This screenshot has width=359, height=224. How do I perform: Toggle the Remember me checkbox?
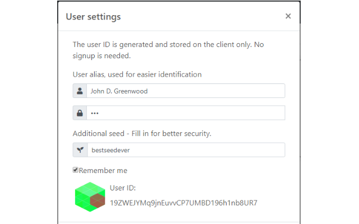[76, 170]
